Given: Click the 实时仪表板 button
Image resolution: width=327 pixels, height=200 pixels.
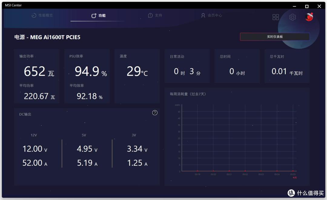Looking at the screenshot, I should (x=275, y=37).
